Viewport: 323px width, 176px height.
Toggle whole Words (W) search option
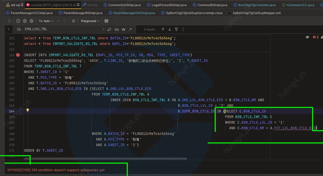(x=124, y=29)
